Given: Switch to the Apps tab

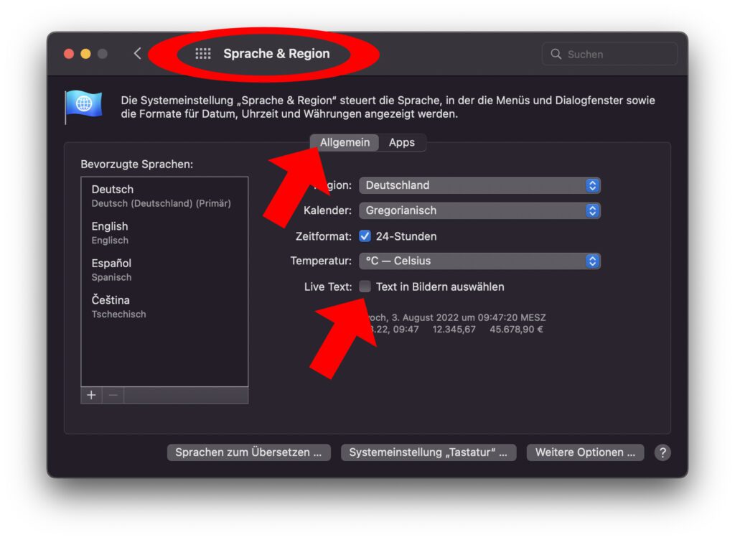Looking at the screenshot, I should [x=403, y=142].
